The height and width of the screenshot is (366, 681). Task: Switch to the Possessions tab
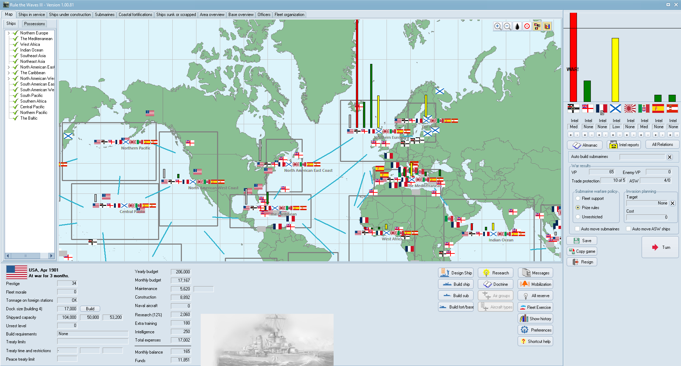tap(34, 24)
